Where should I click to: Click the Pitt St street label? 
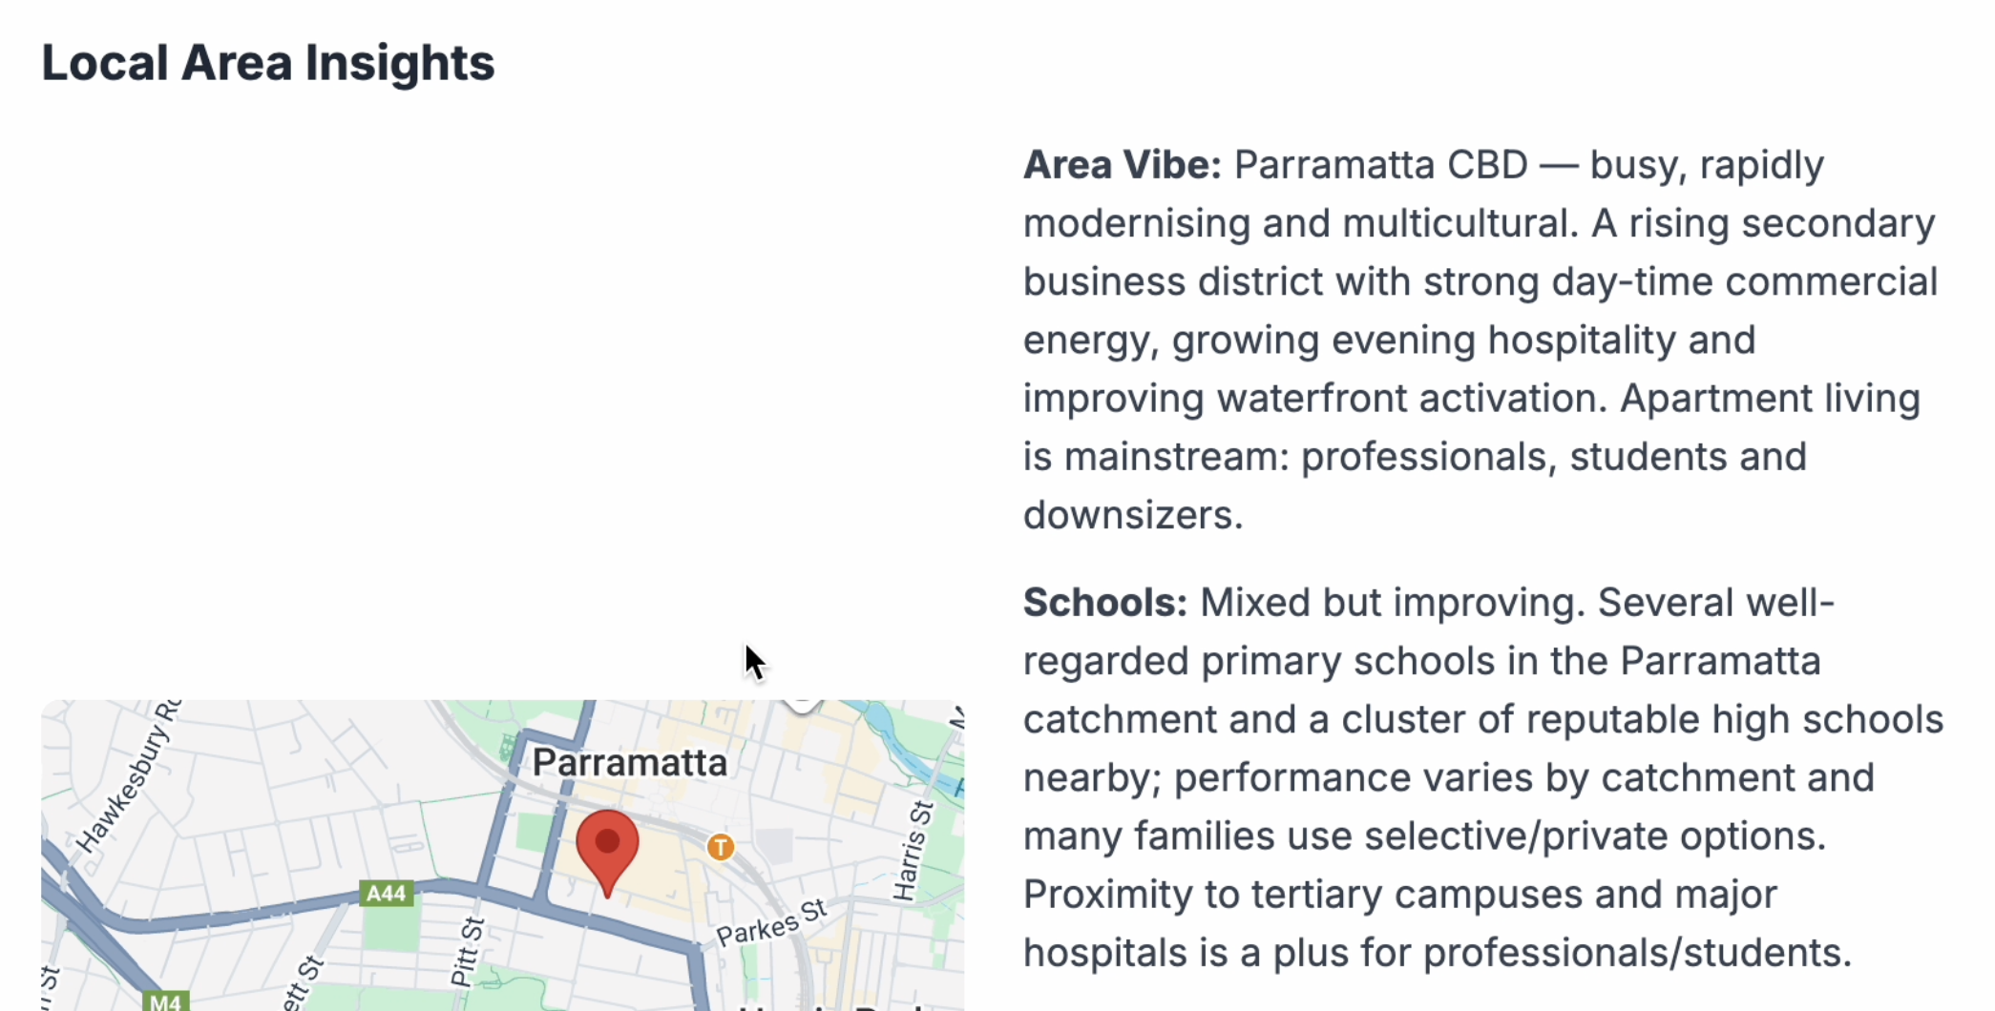pyautogui.click(x=468, y=952)
